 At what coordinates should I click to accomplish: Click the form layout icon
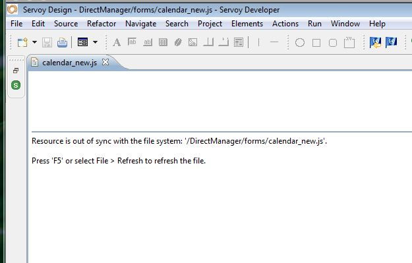click(x=82, y=42)
